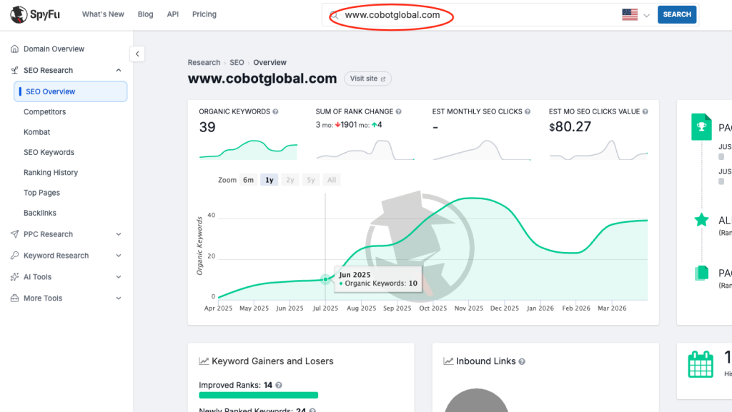
Task: Collapse the left sidebar with chevron button
Action: click(x=137, y=54)
